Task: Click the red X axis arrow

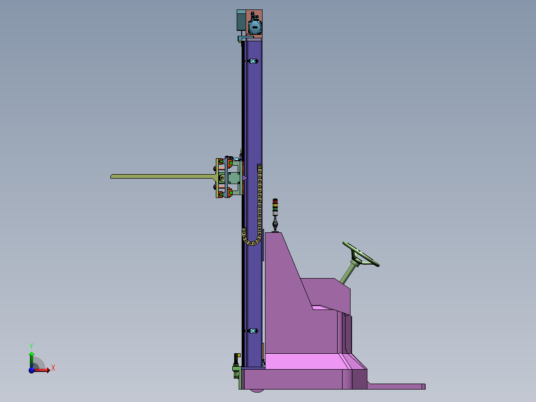Action: pos(42,370)
